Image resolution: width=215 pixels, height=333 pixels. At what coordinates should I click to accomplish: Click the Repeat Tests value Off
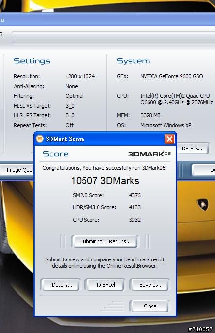click(69, 125)
